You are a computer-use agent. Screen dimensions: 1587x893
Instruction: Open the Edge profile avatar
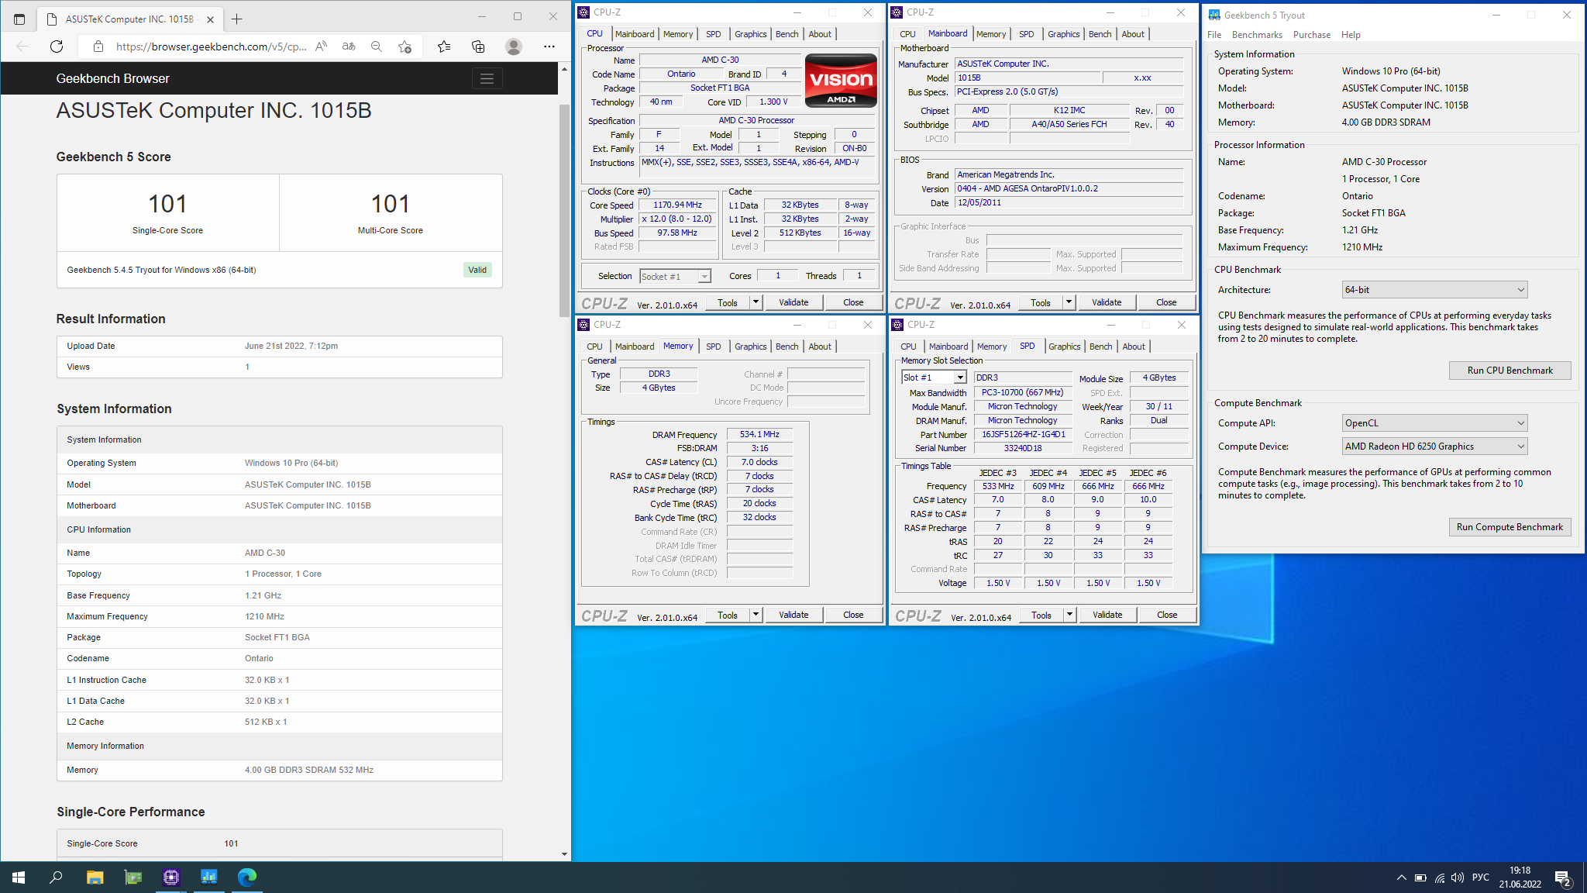513,47
